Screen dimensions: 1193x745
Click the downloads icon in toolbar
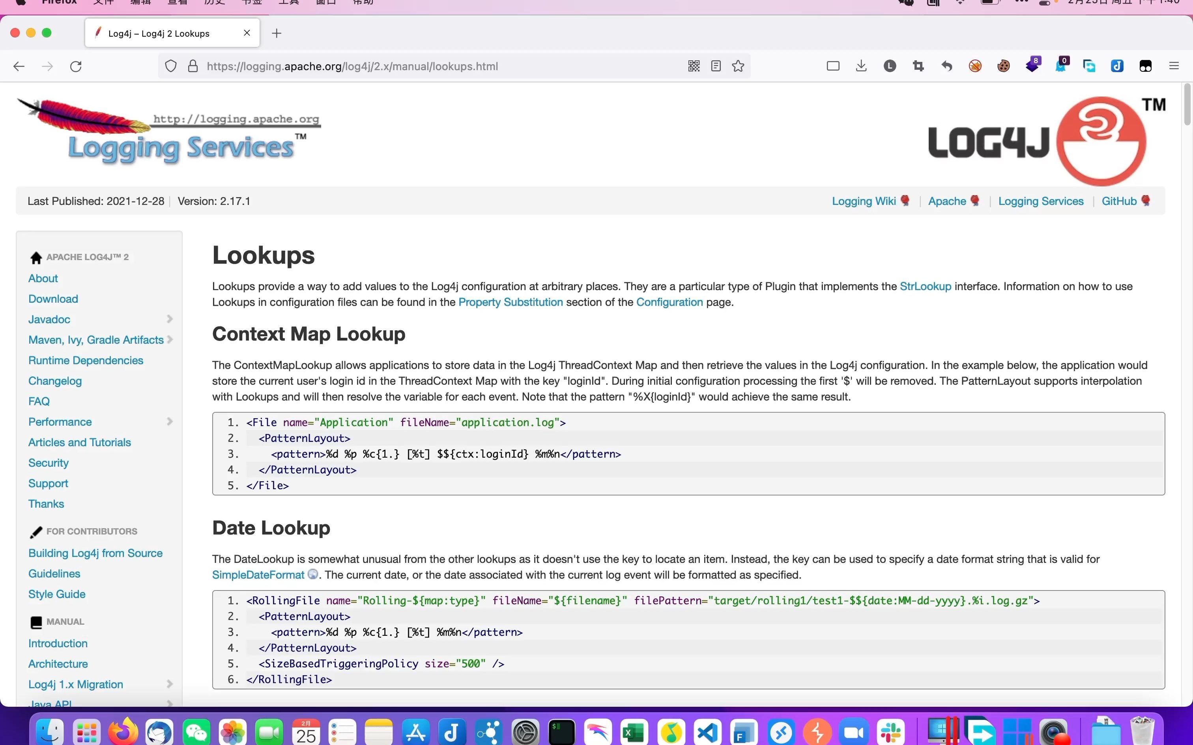862,66
